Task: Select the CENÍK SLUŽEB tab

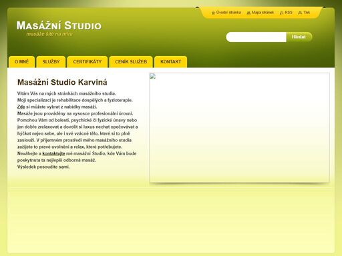Action: pos(131,62)
